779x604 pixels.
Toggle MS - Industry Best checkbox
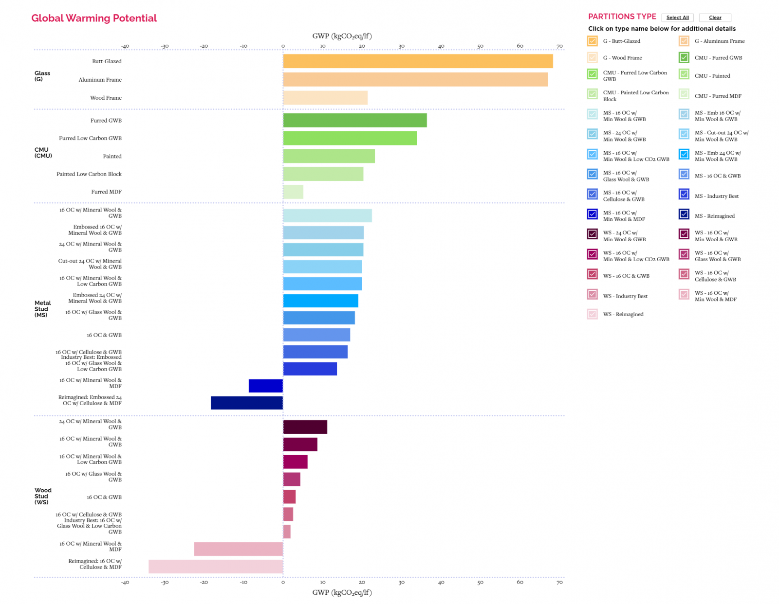point(683,195)
